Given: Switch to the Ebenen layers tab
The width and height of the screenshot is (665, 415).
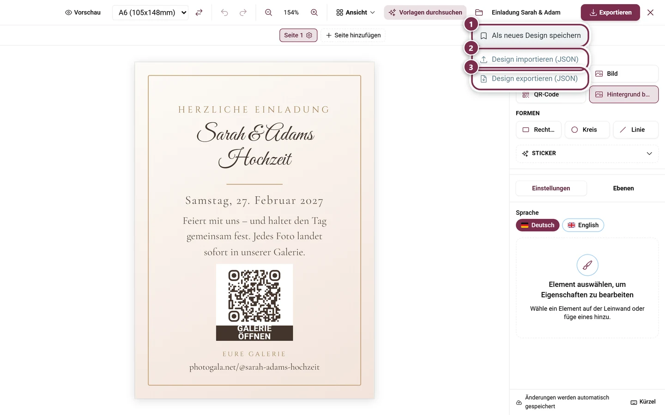Looking at the screenshot, I should [623, 188].
